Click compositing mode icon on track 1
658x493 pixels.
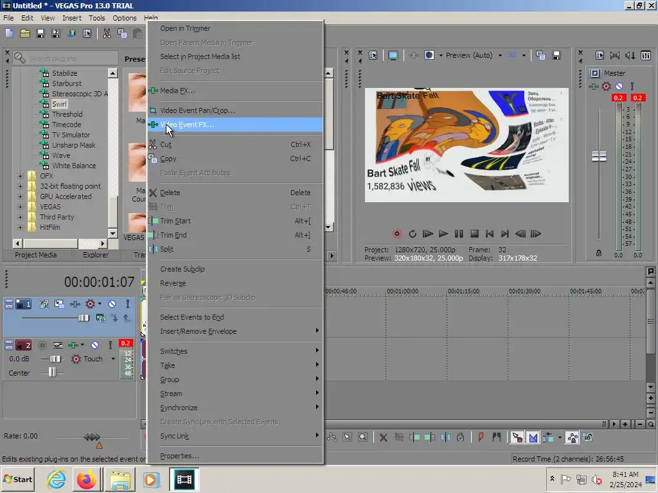101,318
